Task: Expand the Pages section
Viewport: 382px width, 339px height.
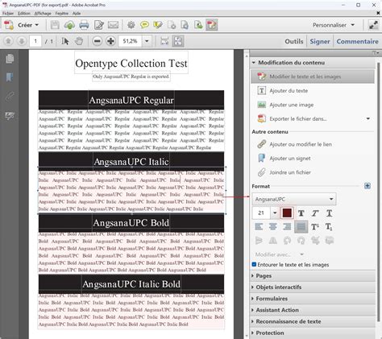Action: 313,276
